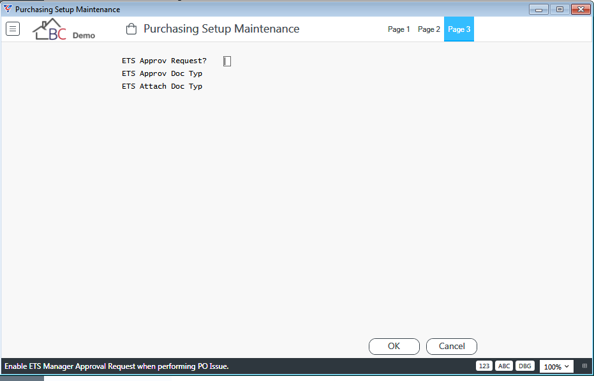Focus the ETS Approv Request input box
This screenshot has height=381, width=594.
[227, 61]
